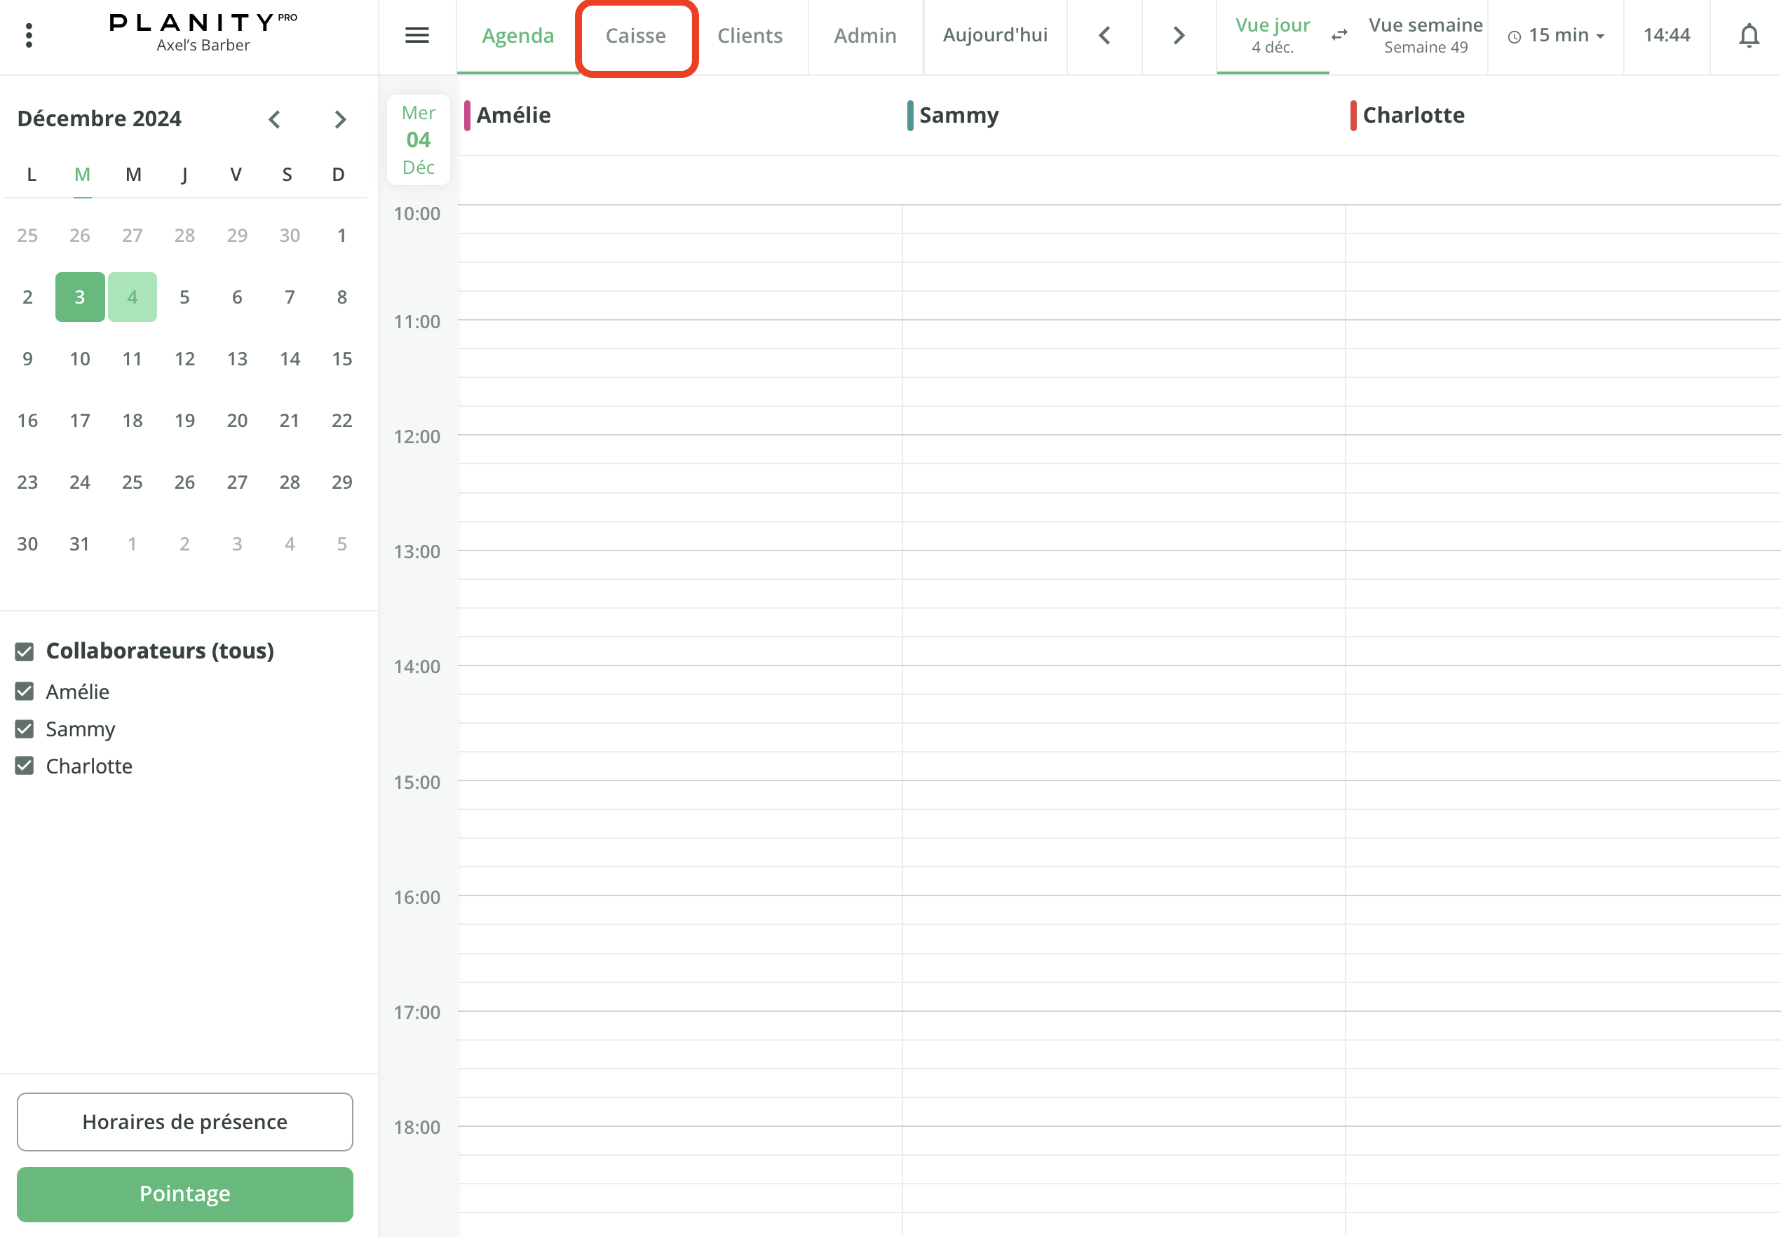Click the view swap arrows icon

[x=1339, y=36]
